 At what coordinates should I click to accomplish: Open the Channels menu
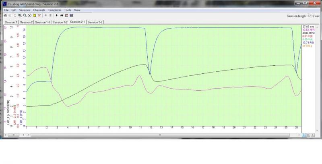(x=39, y=10)
